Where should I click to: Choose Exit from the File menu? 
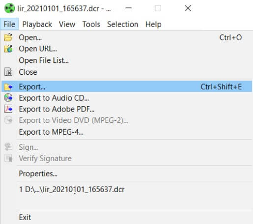click(127, 217)
